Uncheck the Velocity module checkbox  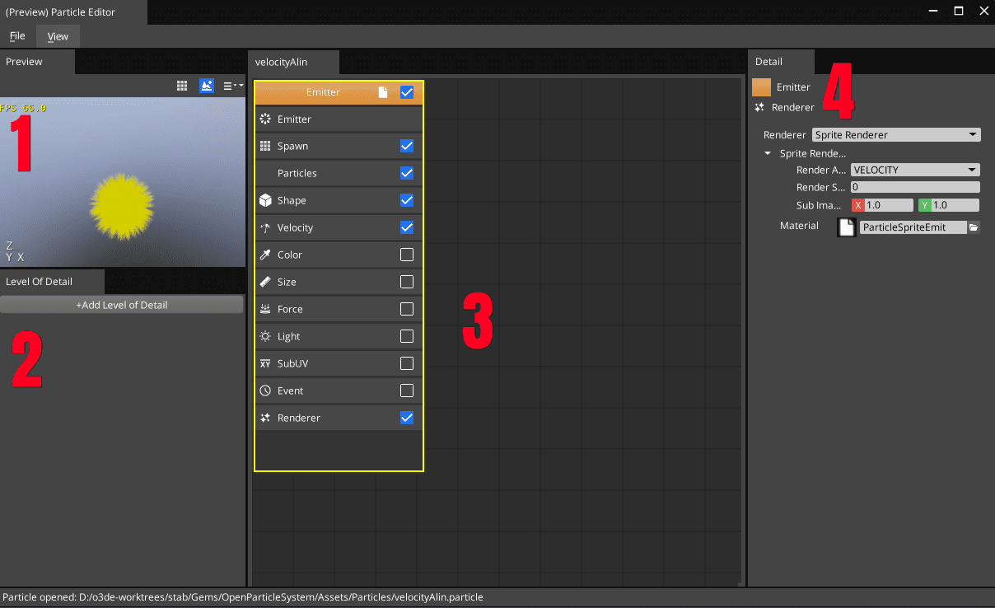(407, 228)
